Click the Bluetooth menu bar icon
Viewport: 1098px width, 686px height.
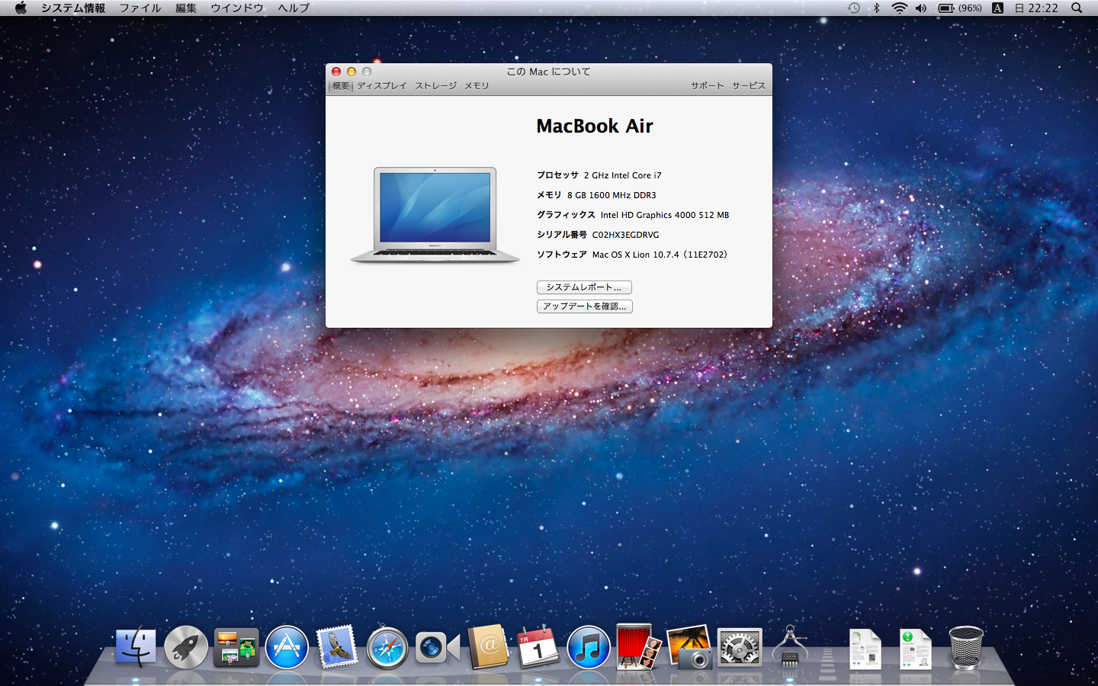(x=877, y=8)
